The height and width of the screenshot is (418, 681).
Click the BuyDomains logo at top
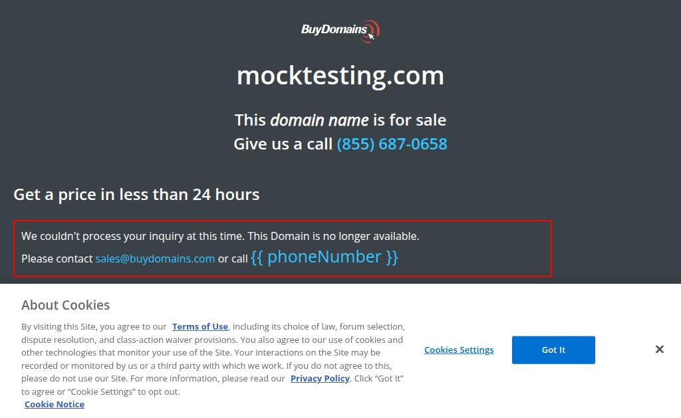pos(340,31)
